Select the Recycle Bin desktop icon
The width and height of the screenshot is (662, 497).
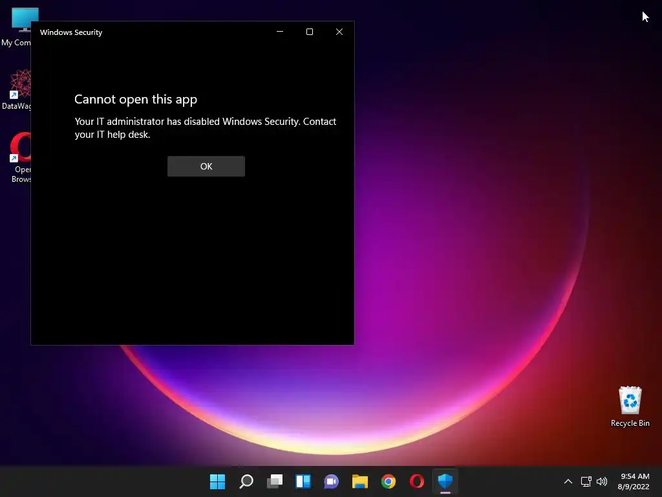pos(630,406)
